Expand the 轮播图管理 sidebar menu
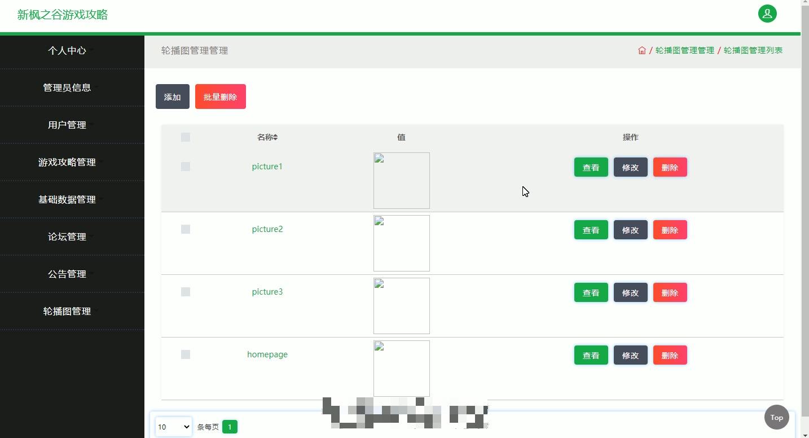Image resolution: width=809 pixels, height=438 pixels. (67, 311)
